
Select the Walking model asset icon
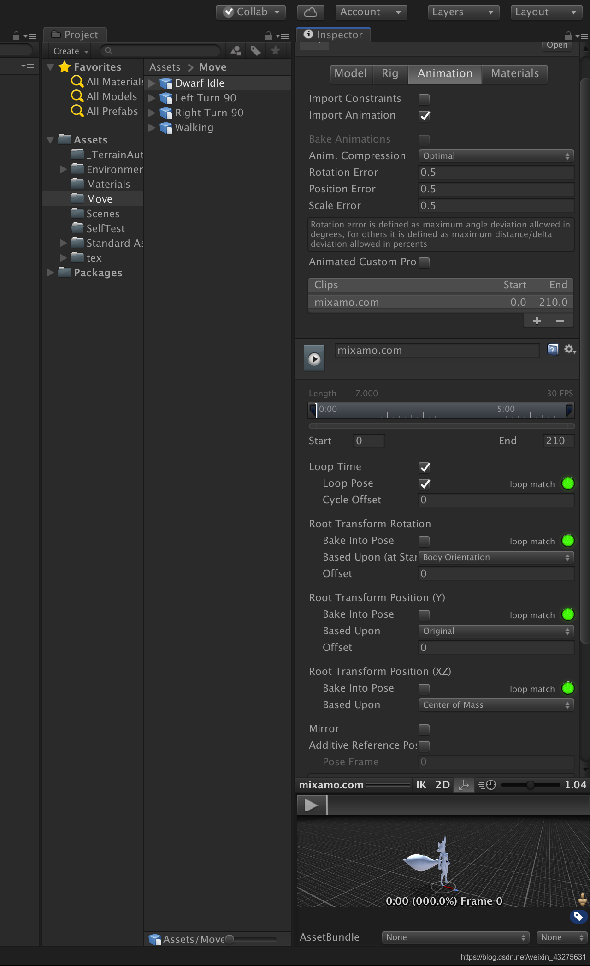click(166, 127)
